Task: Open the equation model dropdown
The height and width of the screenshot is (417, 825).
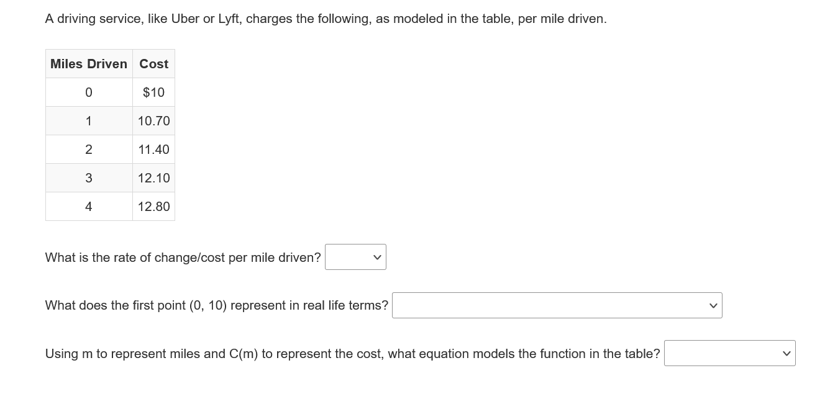Action: pos(729,353)
